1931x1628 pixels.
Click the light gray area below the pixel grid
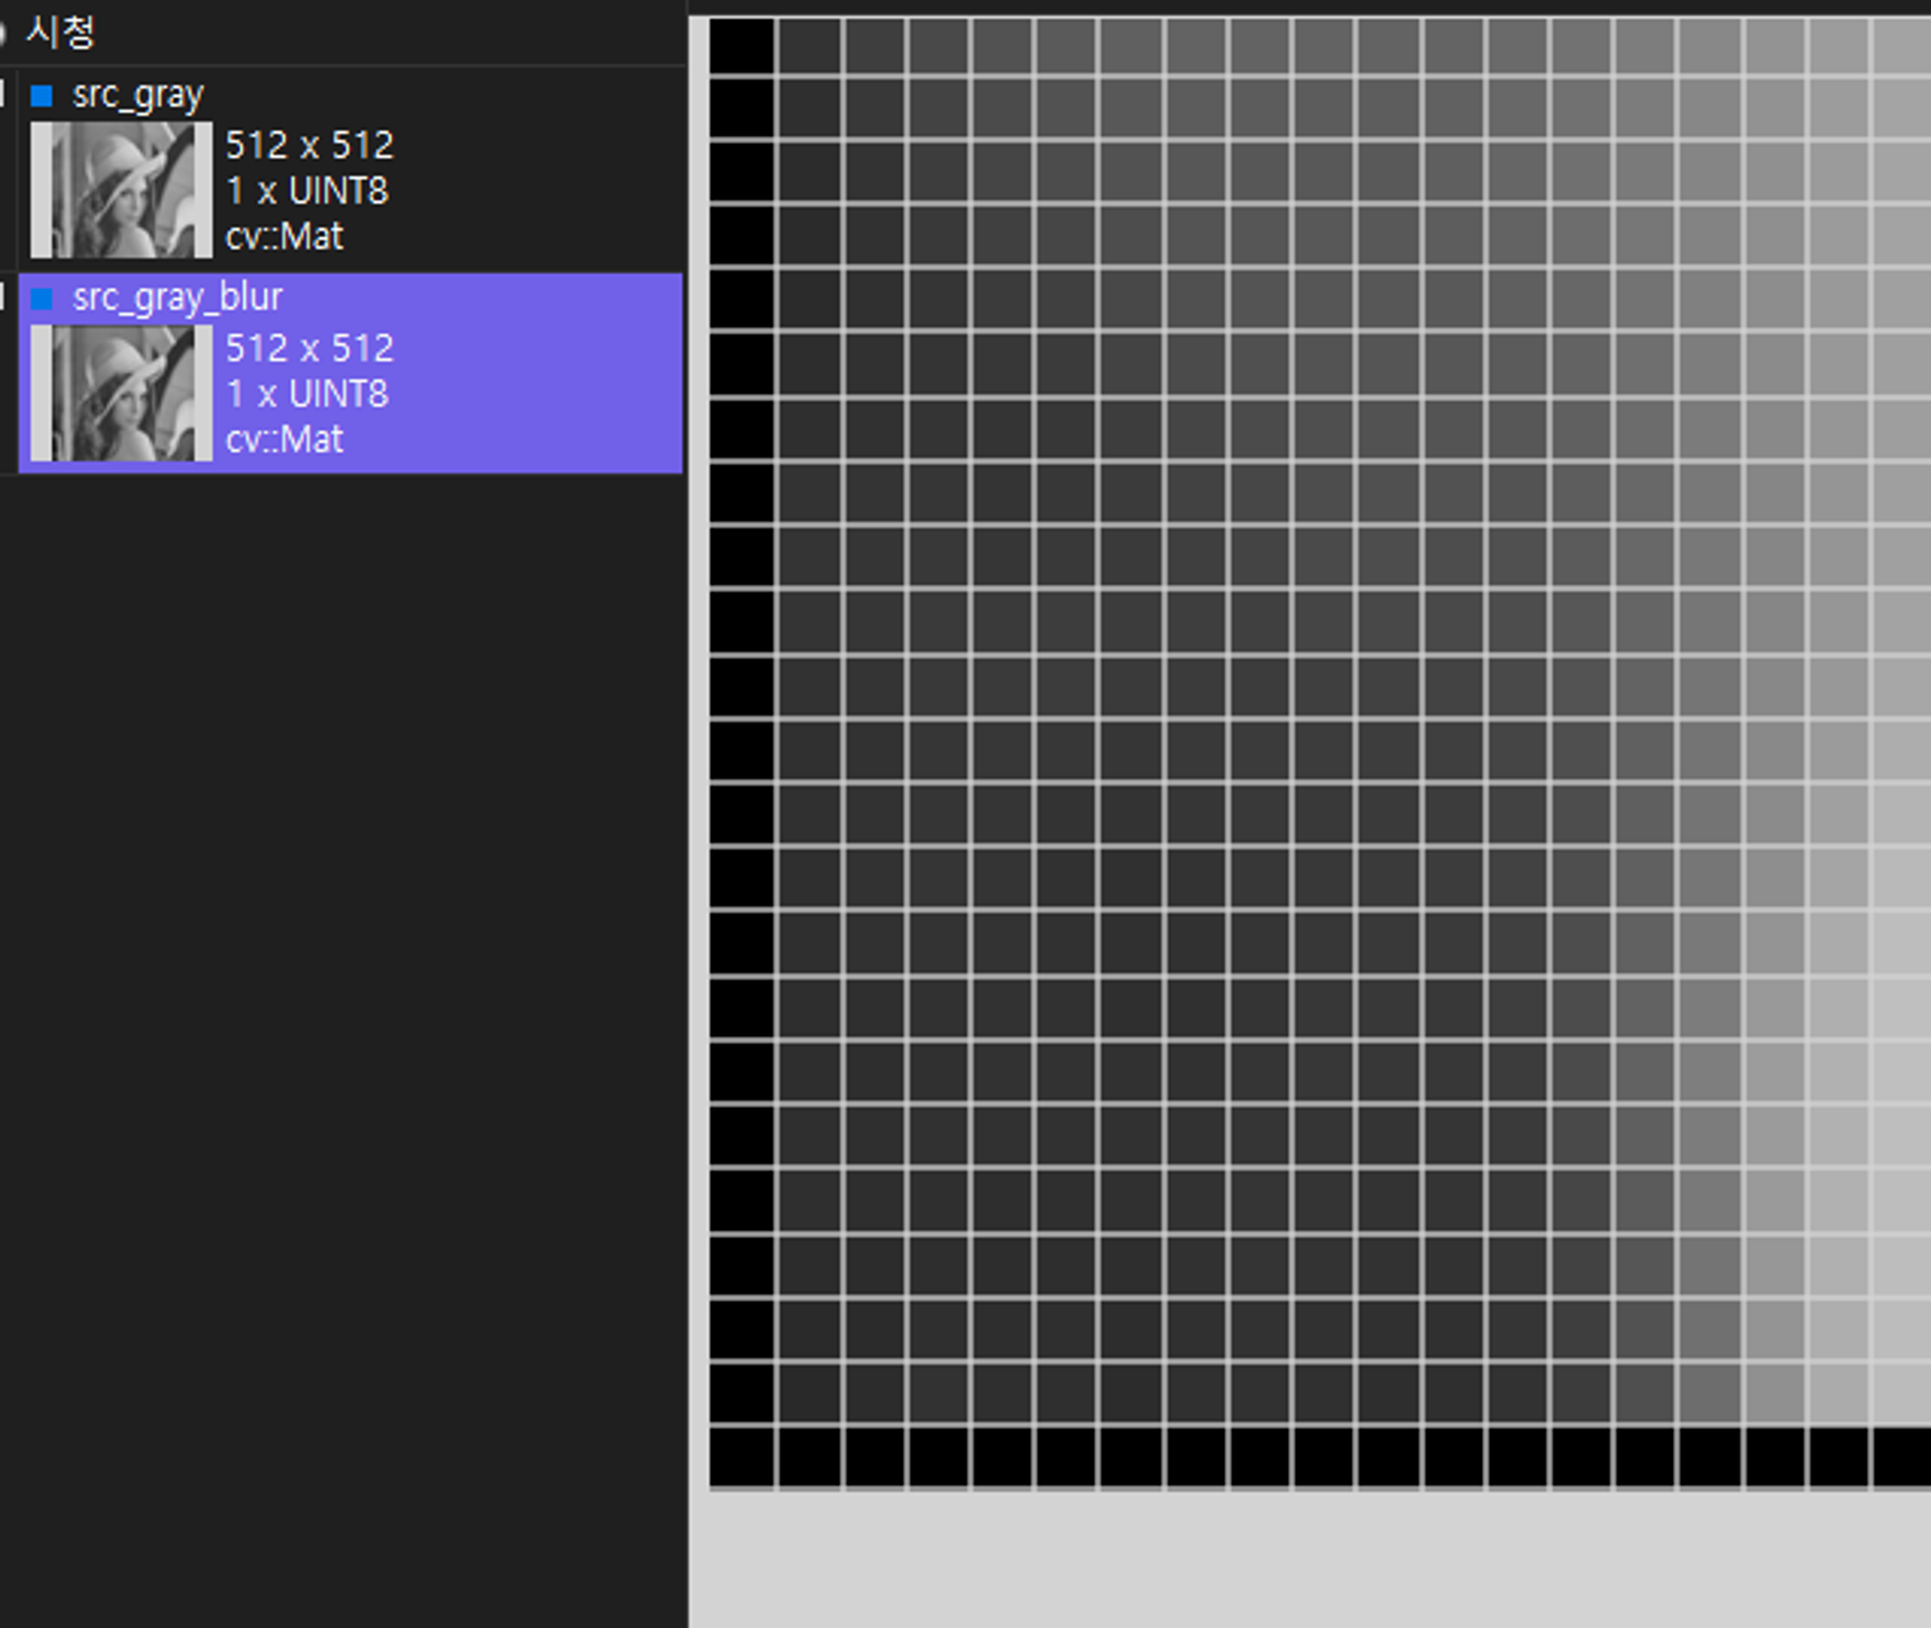[1274, 1558]
